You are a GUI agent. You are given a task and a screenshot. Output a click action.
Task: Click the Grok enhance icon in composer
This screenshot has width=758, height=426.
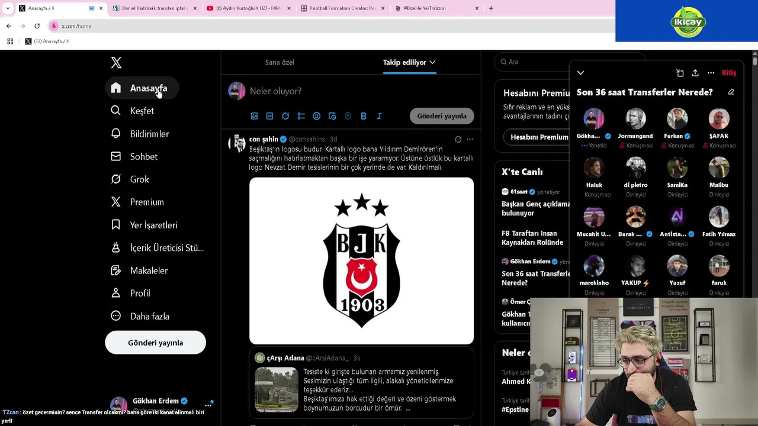click(x=285, y=116)
